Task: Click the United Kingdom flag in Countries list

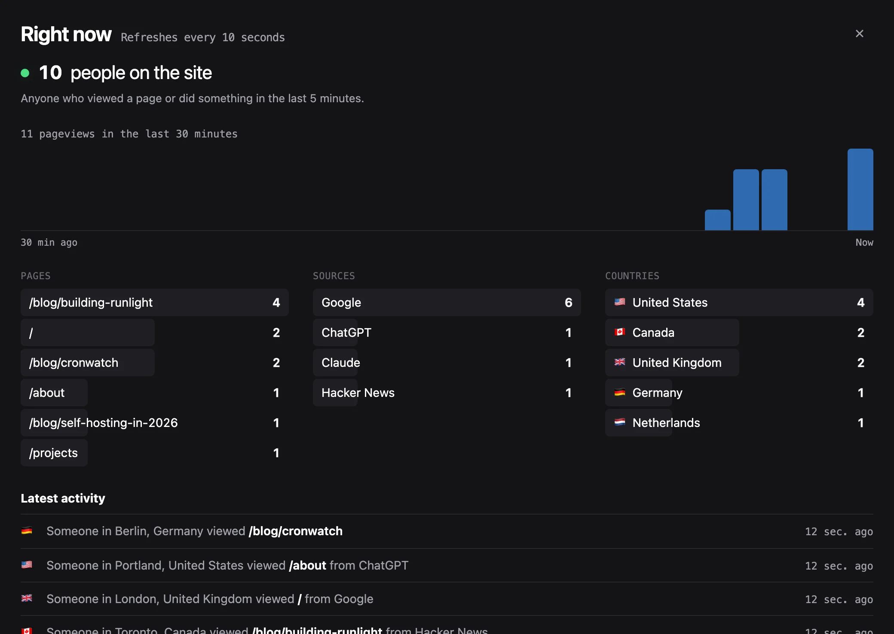Action: point(619,362)
